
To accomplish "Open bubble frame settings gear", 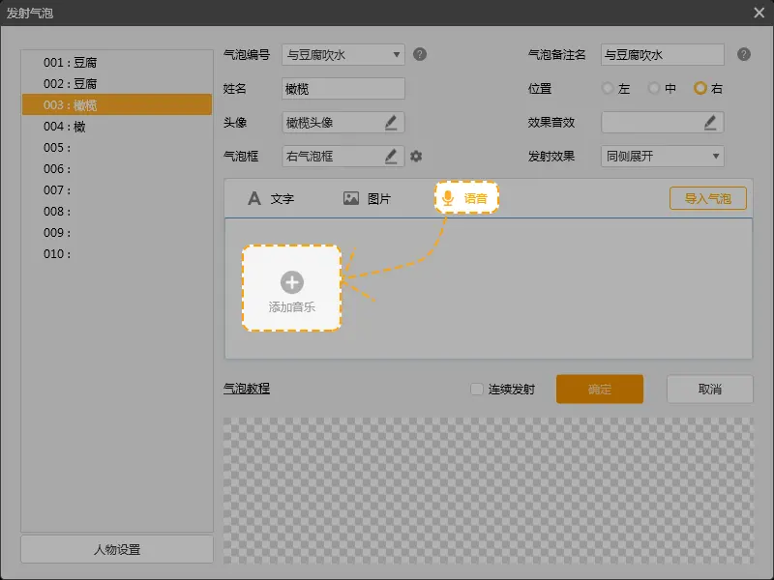I will (x=416, y=156).
